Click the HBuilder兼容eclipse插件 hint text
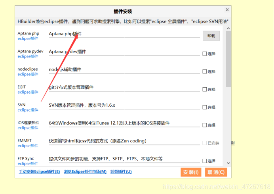This screenshot has width=274, height=194. pyautogui.click(x=123, y=21)
